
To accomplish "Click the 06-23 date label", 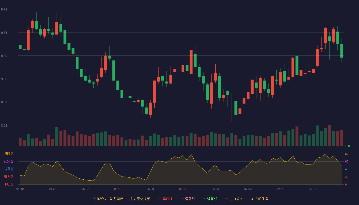I will 215,189.
